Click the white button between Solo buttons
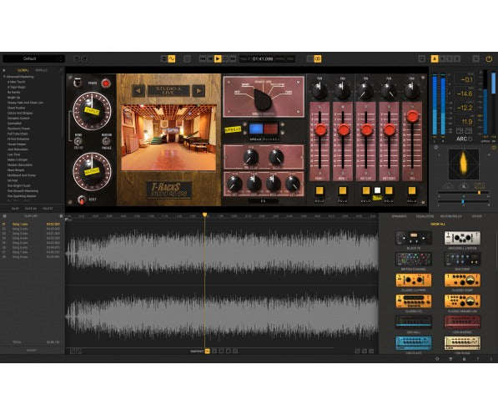Image resolution: width=498 pixels, height=415 pixels. pos(377,190)
